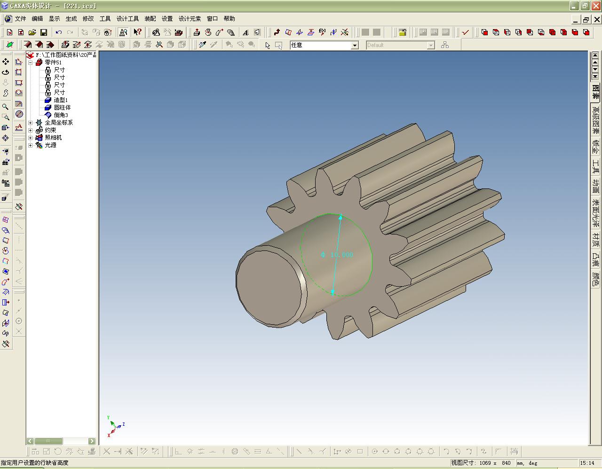The height and width of the screenshot is (469, 602).
Task: Select the radius dimension tool
Action: [x=19, y=104]
